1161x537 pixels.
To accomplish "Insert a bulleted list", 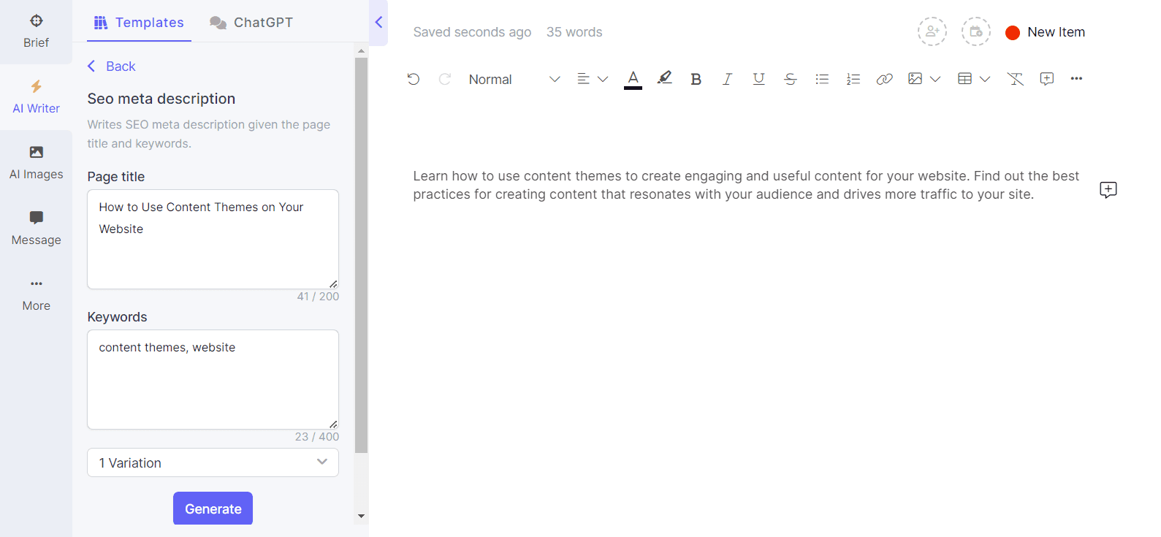I will point(822,79).
